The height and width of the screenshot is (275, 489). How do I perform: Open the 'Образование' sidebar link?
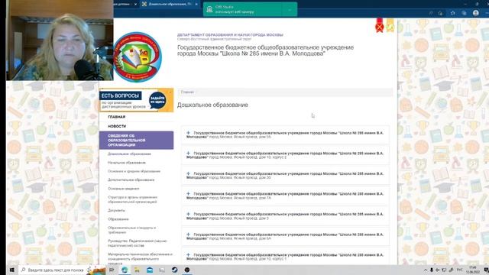(x=118, y=219)
